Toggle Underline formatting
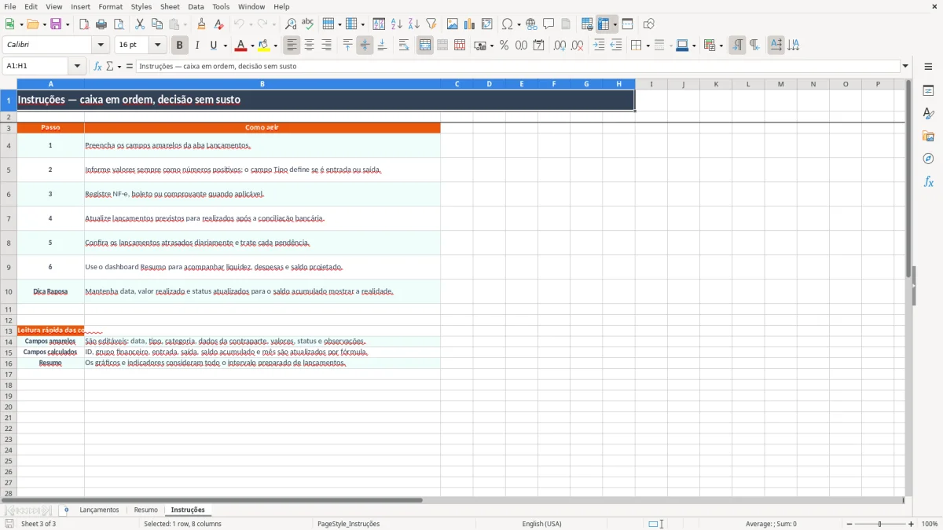The image size is (943, 530). pyautogui.click(x=213, y=46)
